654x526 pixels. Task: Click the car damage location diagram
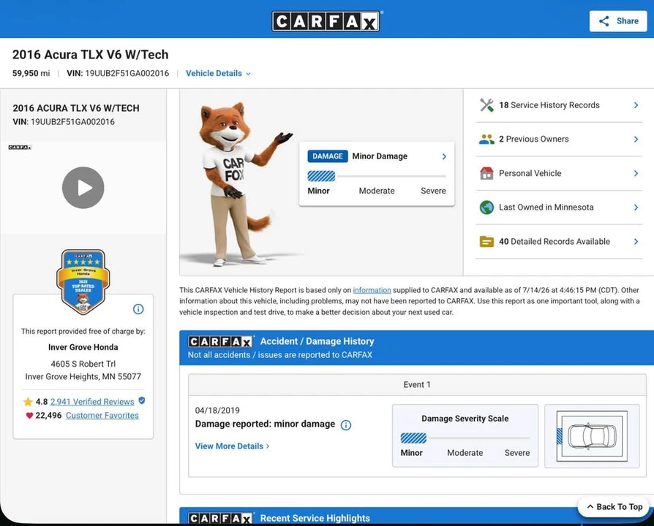click(x=592, y=436)
